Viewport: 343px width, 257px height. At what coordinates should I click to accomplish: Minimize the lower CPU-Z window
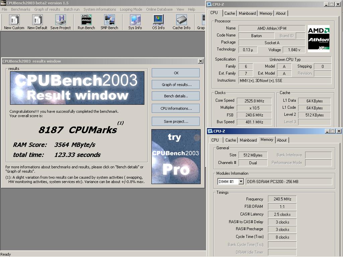tap(327, 131)
